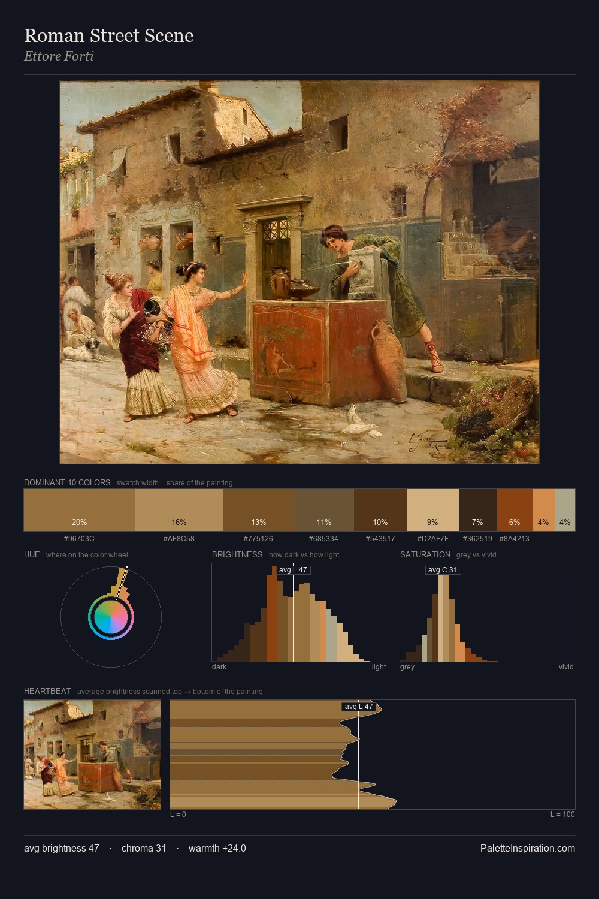
Task: Open the main Roman Street Scene painting
Action: tap(299, 272)
